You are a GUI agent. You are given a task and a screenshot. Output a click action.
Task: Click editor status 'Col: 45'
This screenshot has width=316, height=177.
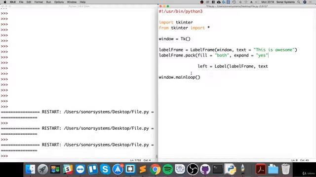pyautogui.click(x=304, y=160)
